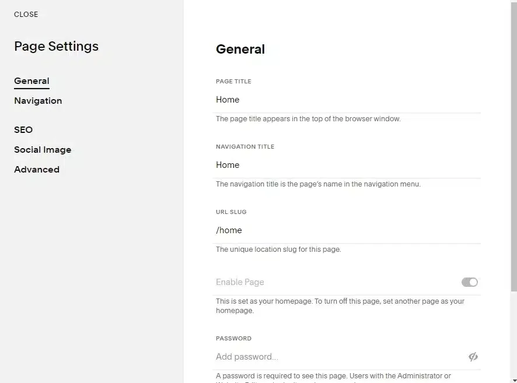Click the URL SLUG field label
The height and width of the screenshot is (383, 517).
click(231, 212)
